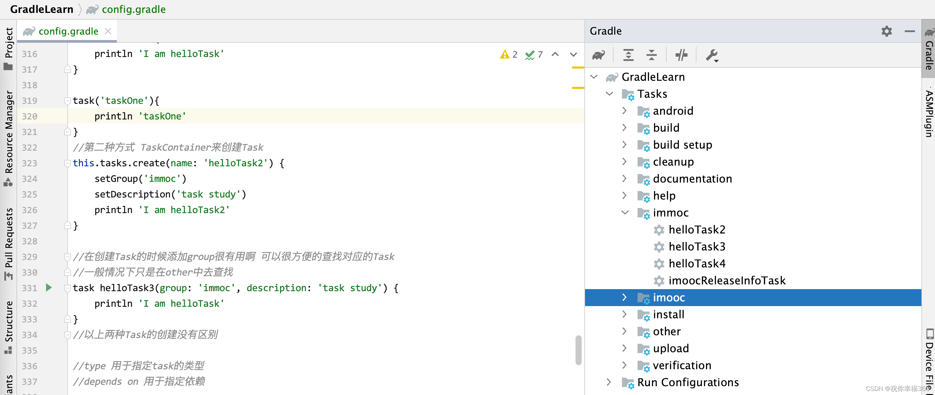Toggle offline mode icon in Gradle toolbar

(x=681, y=55)
